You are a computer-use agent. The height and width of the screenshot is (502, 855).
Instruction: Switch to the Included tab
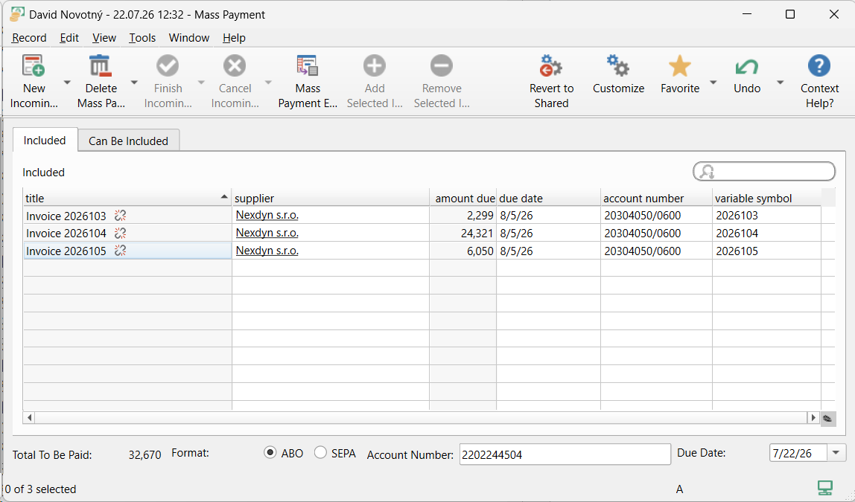click(x=45, y=140)
